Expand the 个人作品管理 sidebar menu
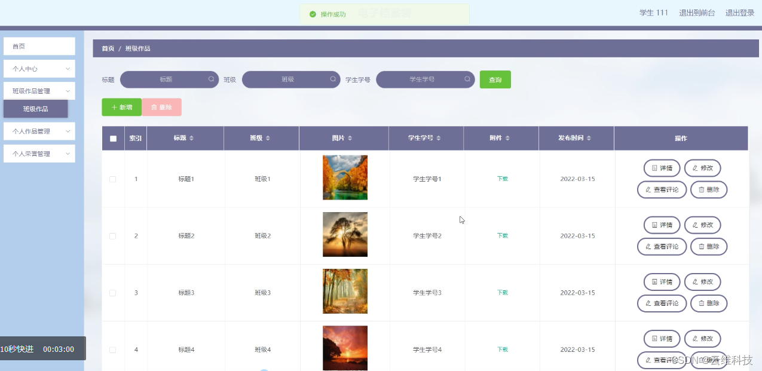 pyautogui.click(x=39, y=131)
